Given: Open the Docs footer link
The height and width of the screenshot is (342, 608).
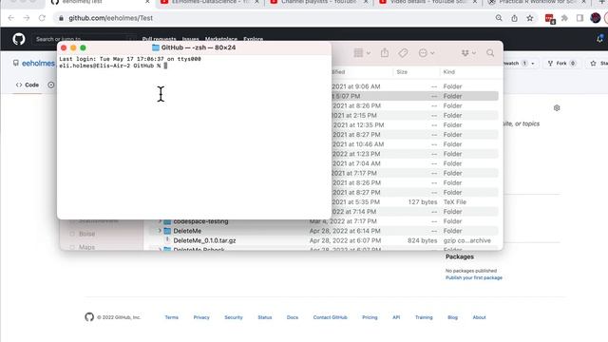Looking at the screenshot, I should point(293,317).
